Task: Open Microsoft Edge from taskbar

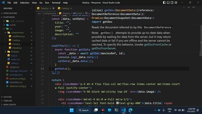Action: pos(130,110)
